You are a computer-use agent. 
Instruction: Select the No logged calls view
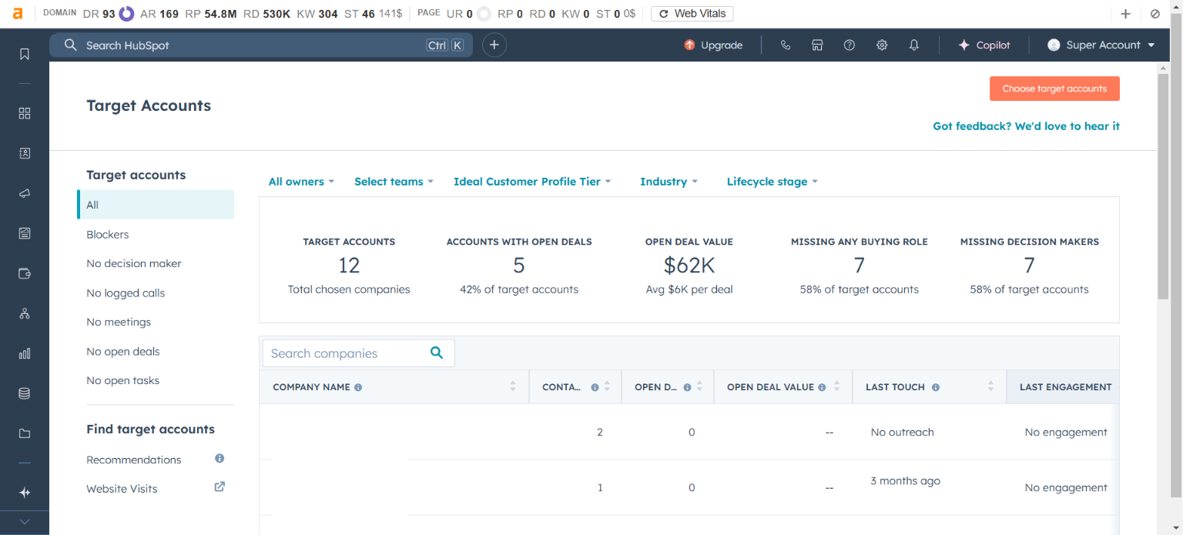click(126, 293)
